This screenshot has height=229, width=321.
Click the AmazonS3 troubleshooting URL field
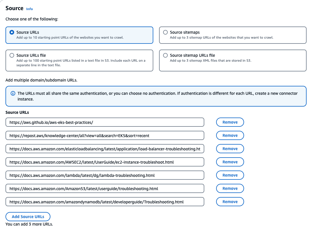[105, 188]
